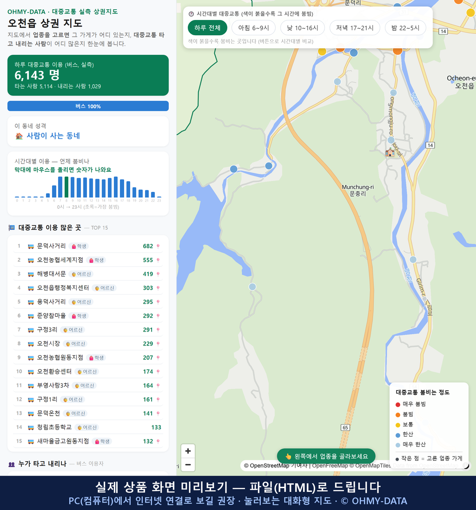Click the 6,143 명 daily ridership figure

[37, 75]
